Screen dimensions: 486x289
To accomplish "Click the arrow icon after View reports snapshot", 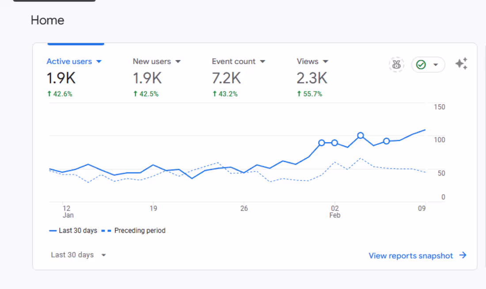I will [463, 255].
